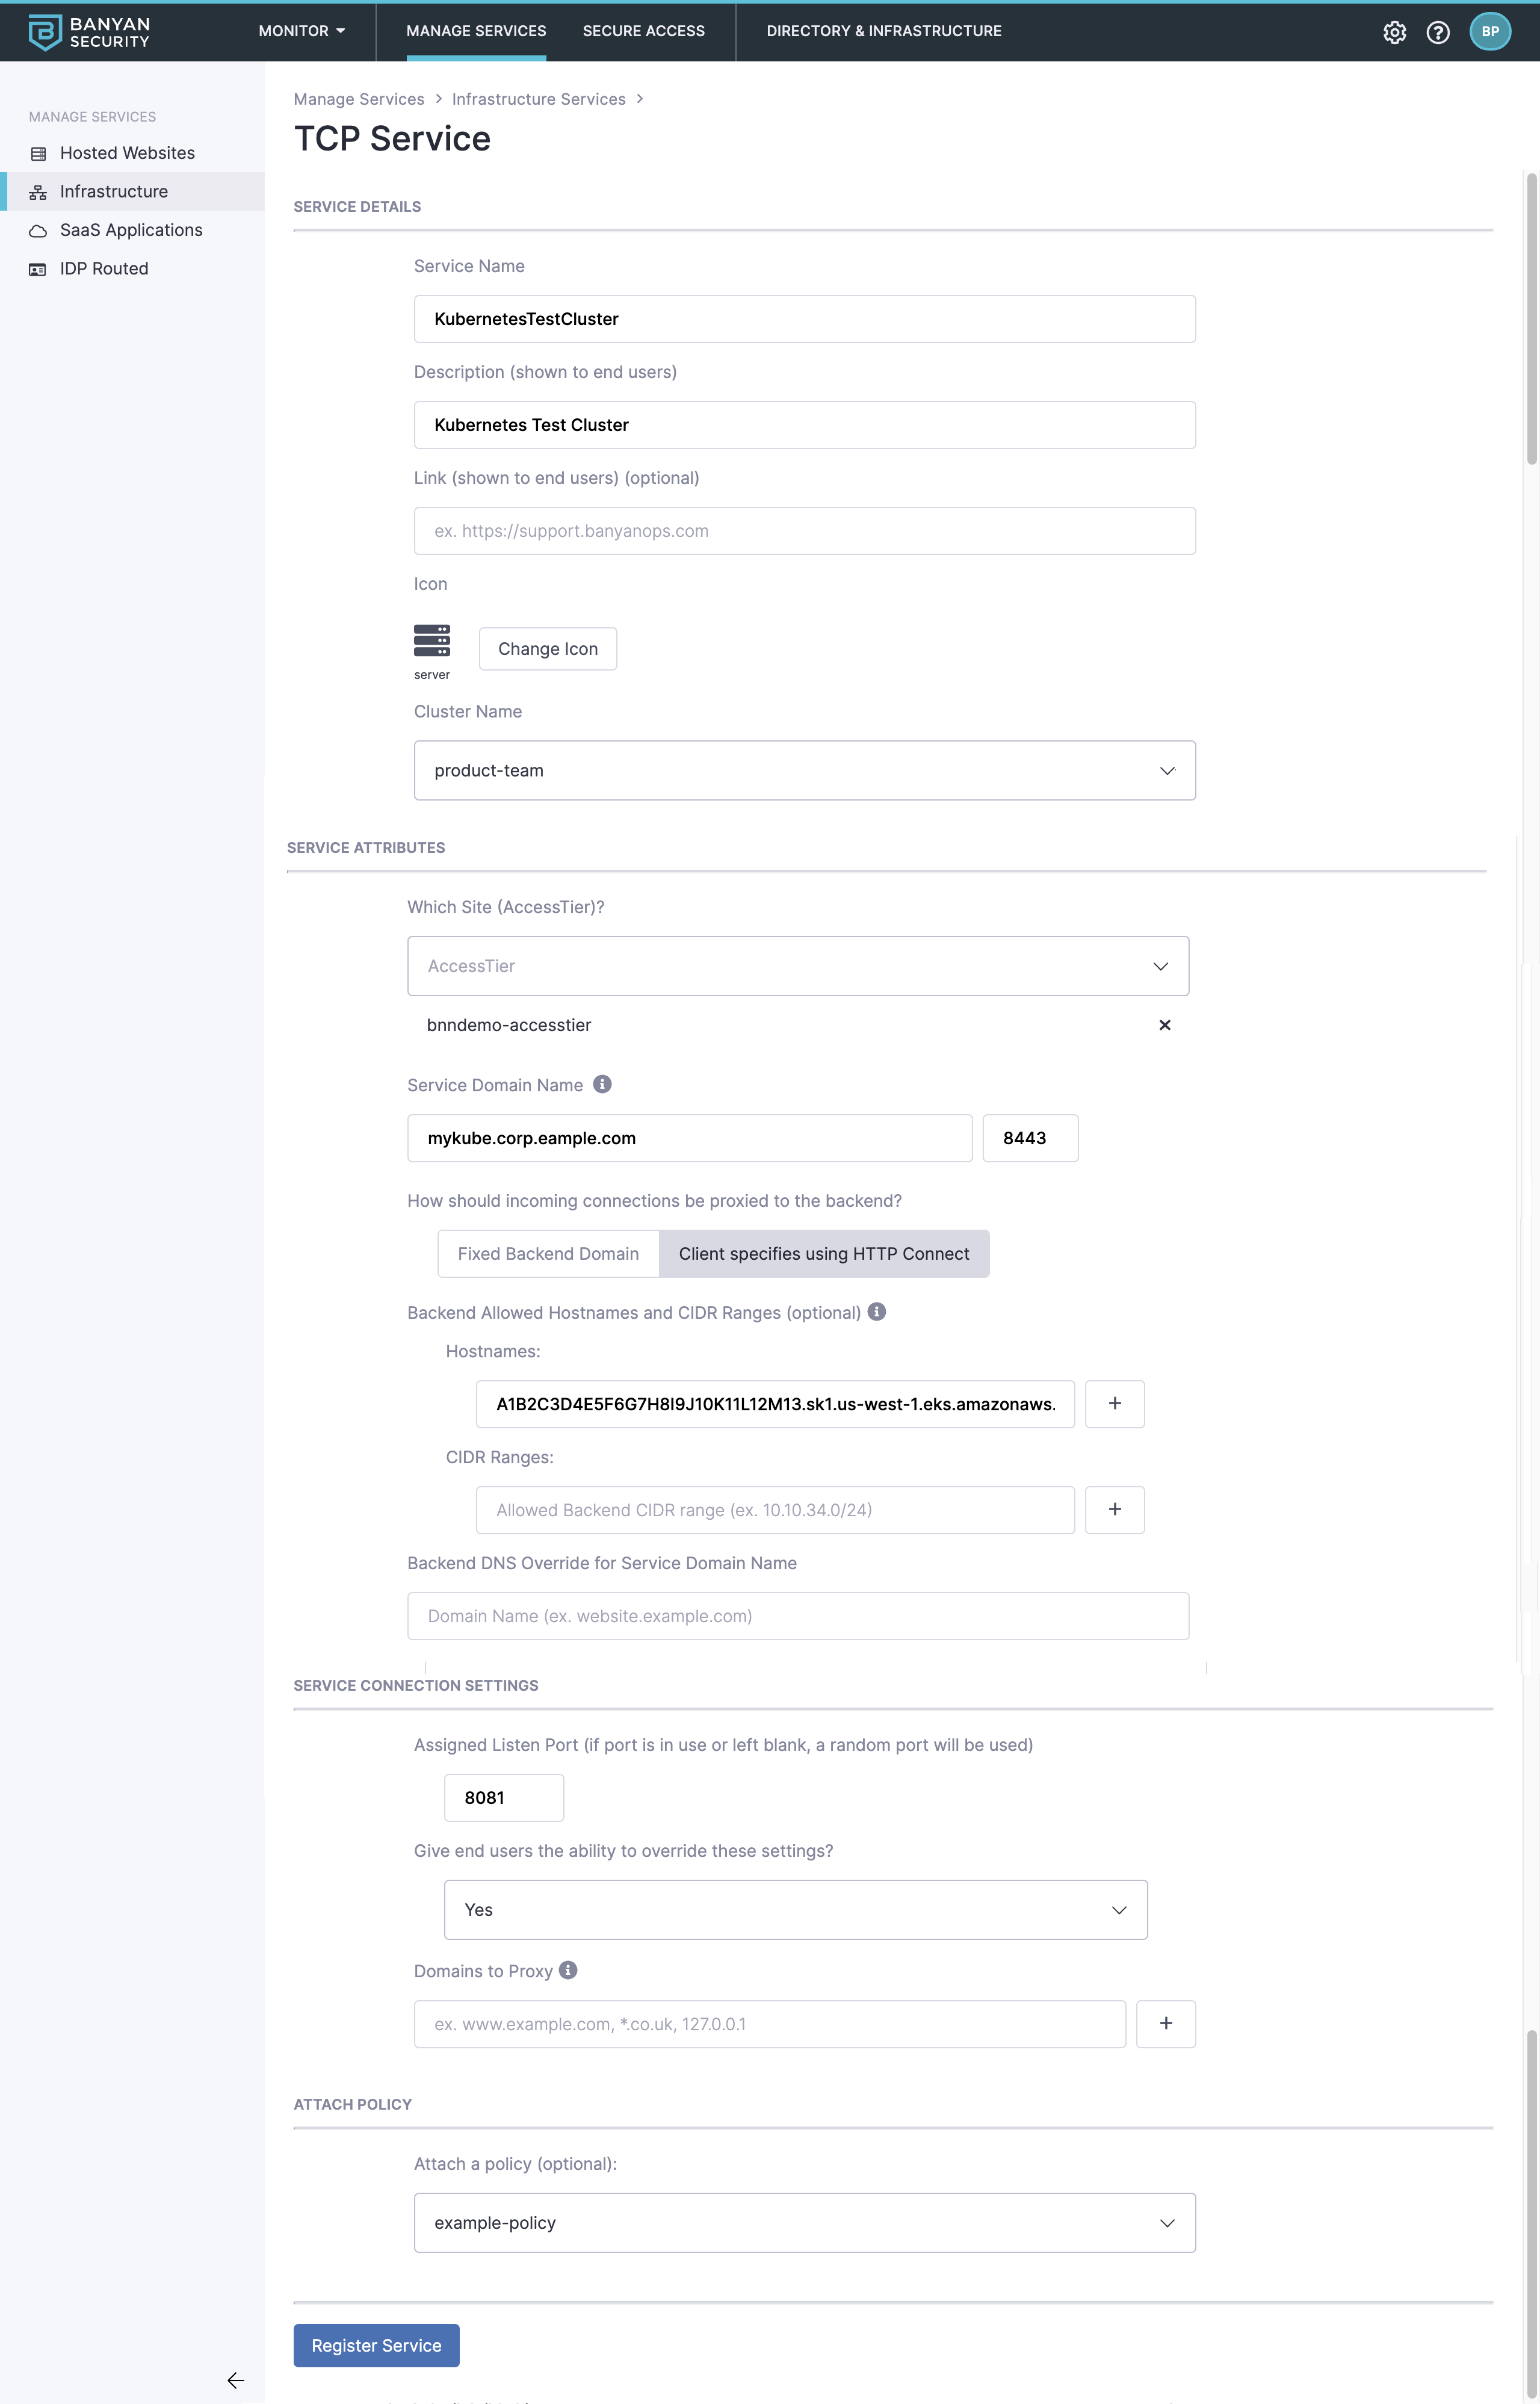1540x2404 pixels.
Task: Click info icon beside Service Domain Name
Action: pyautogui.click(x=602, y=1084)
